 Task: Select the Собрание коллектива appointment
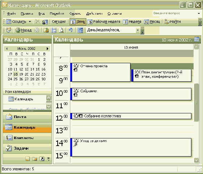click(131, 116)
